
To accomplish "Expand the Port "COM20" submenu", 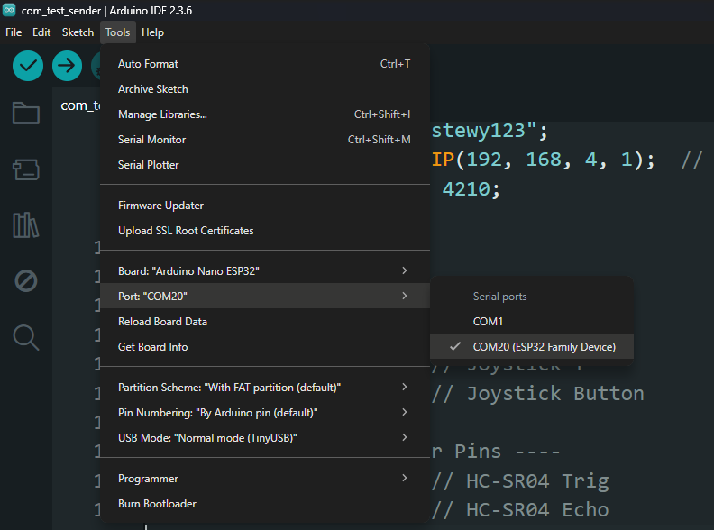I will pyautogui.click(x=265, y=296).
